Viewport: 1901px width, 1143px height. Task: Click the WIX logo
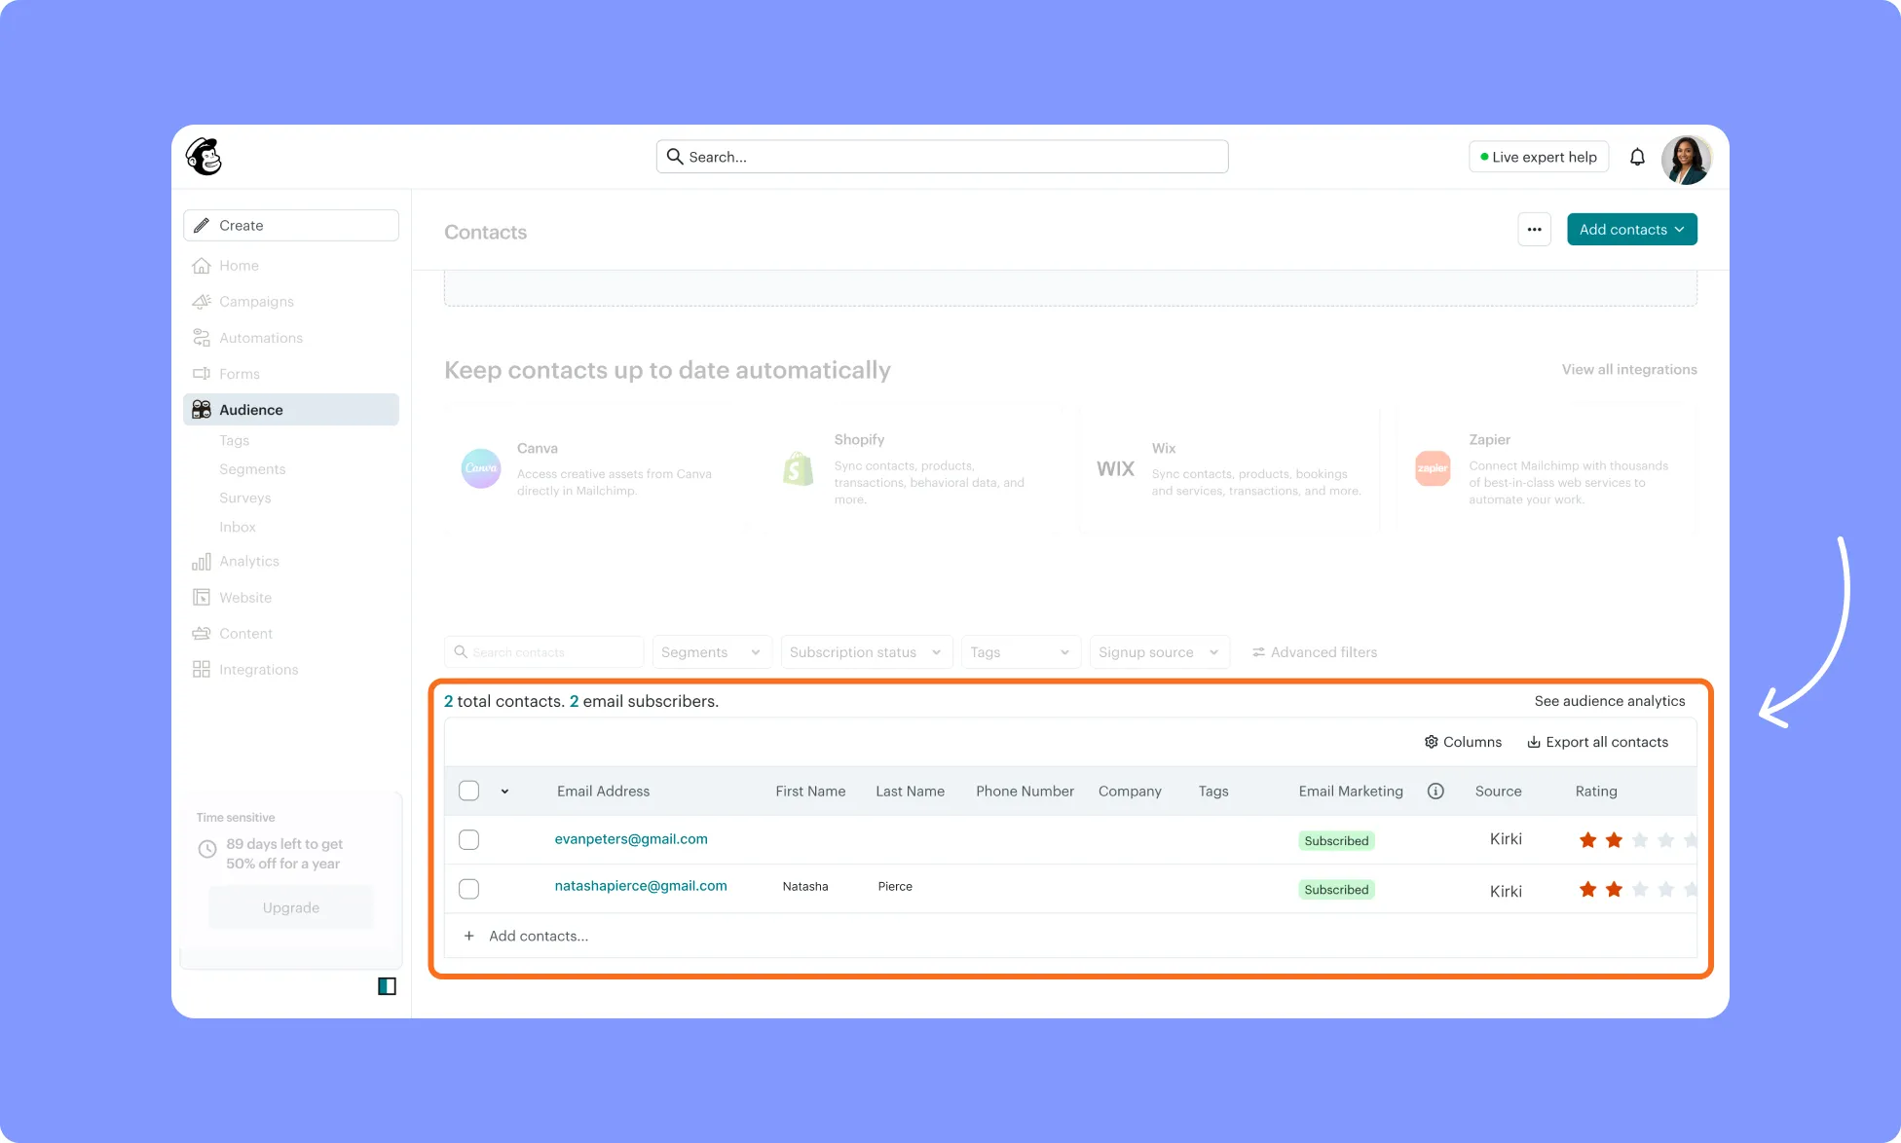[1115, 468]
